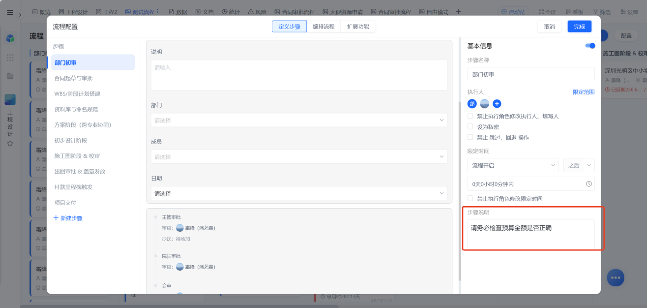Select the 扩展功能 tab
647x308 pixels.
pos(358,27)
